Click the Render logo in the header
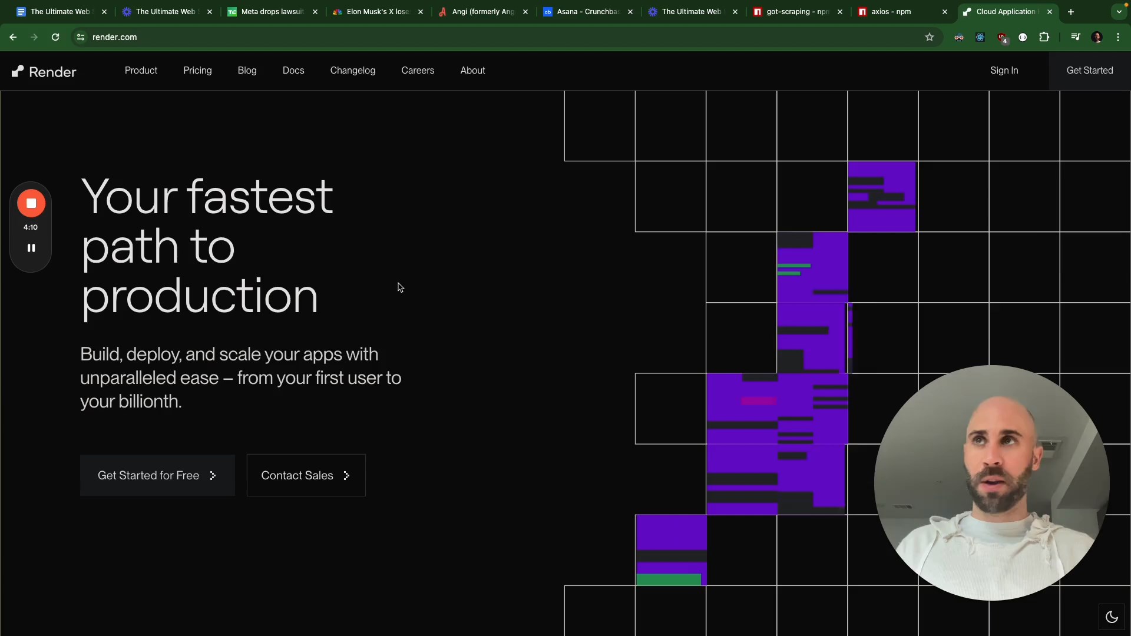This screenshot has width=1131, height=636. [44, 72]
